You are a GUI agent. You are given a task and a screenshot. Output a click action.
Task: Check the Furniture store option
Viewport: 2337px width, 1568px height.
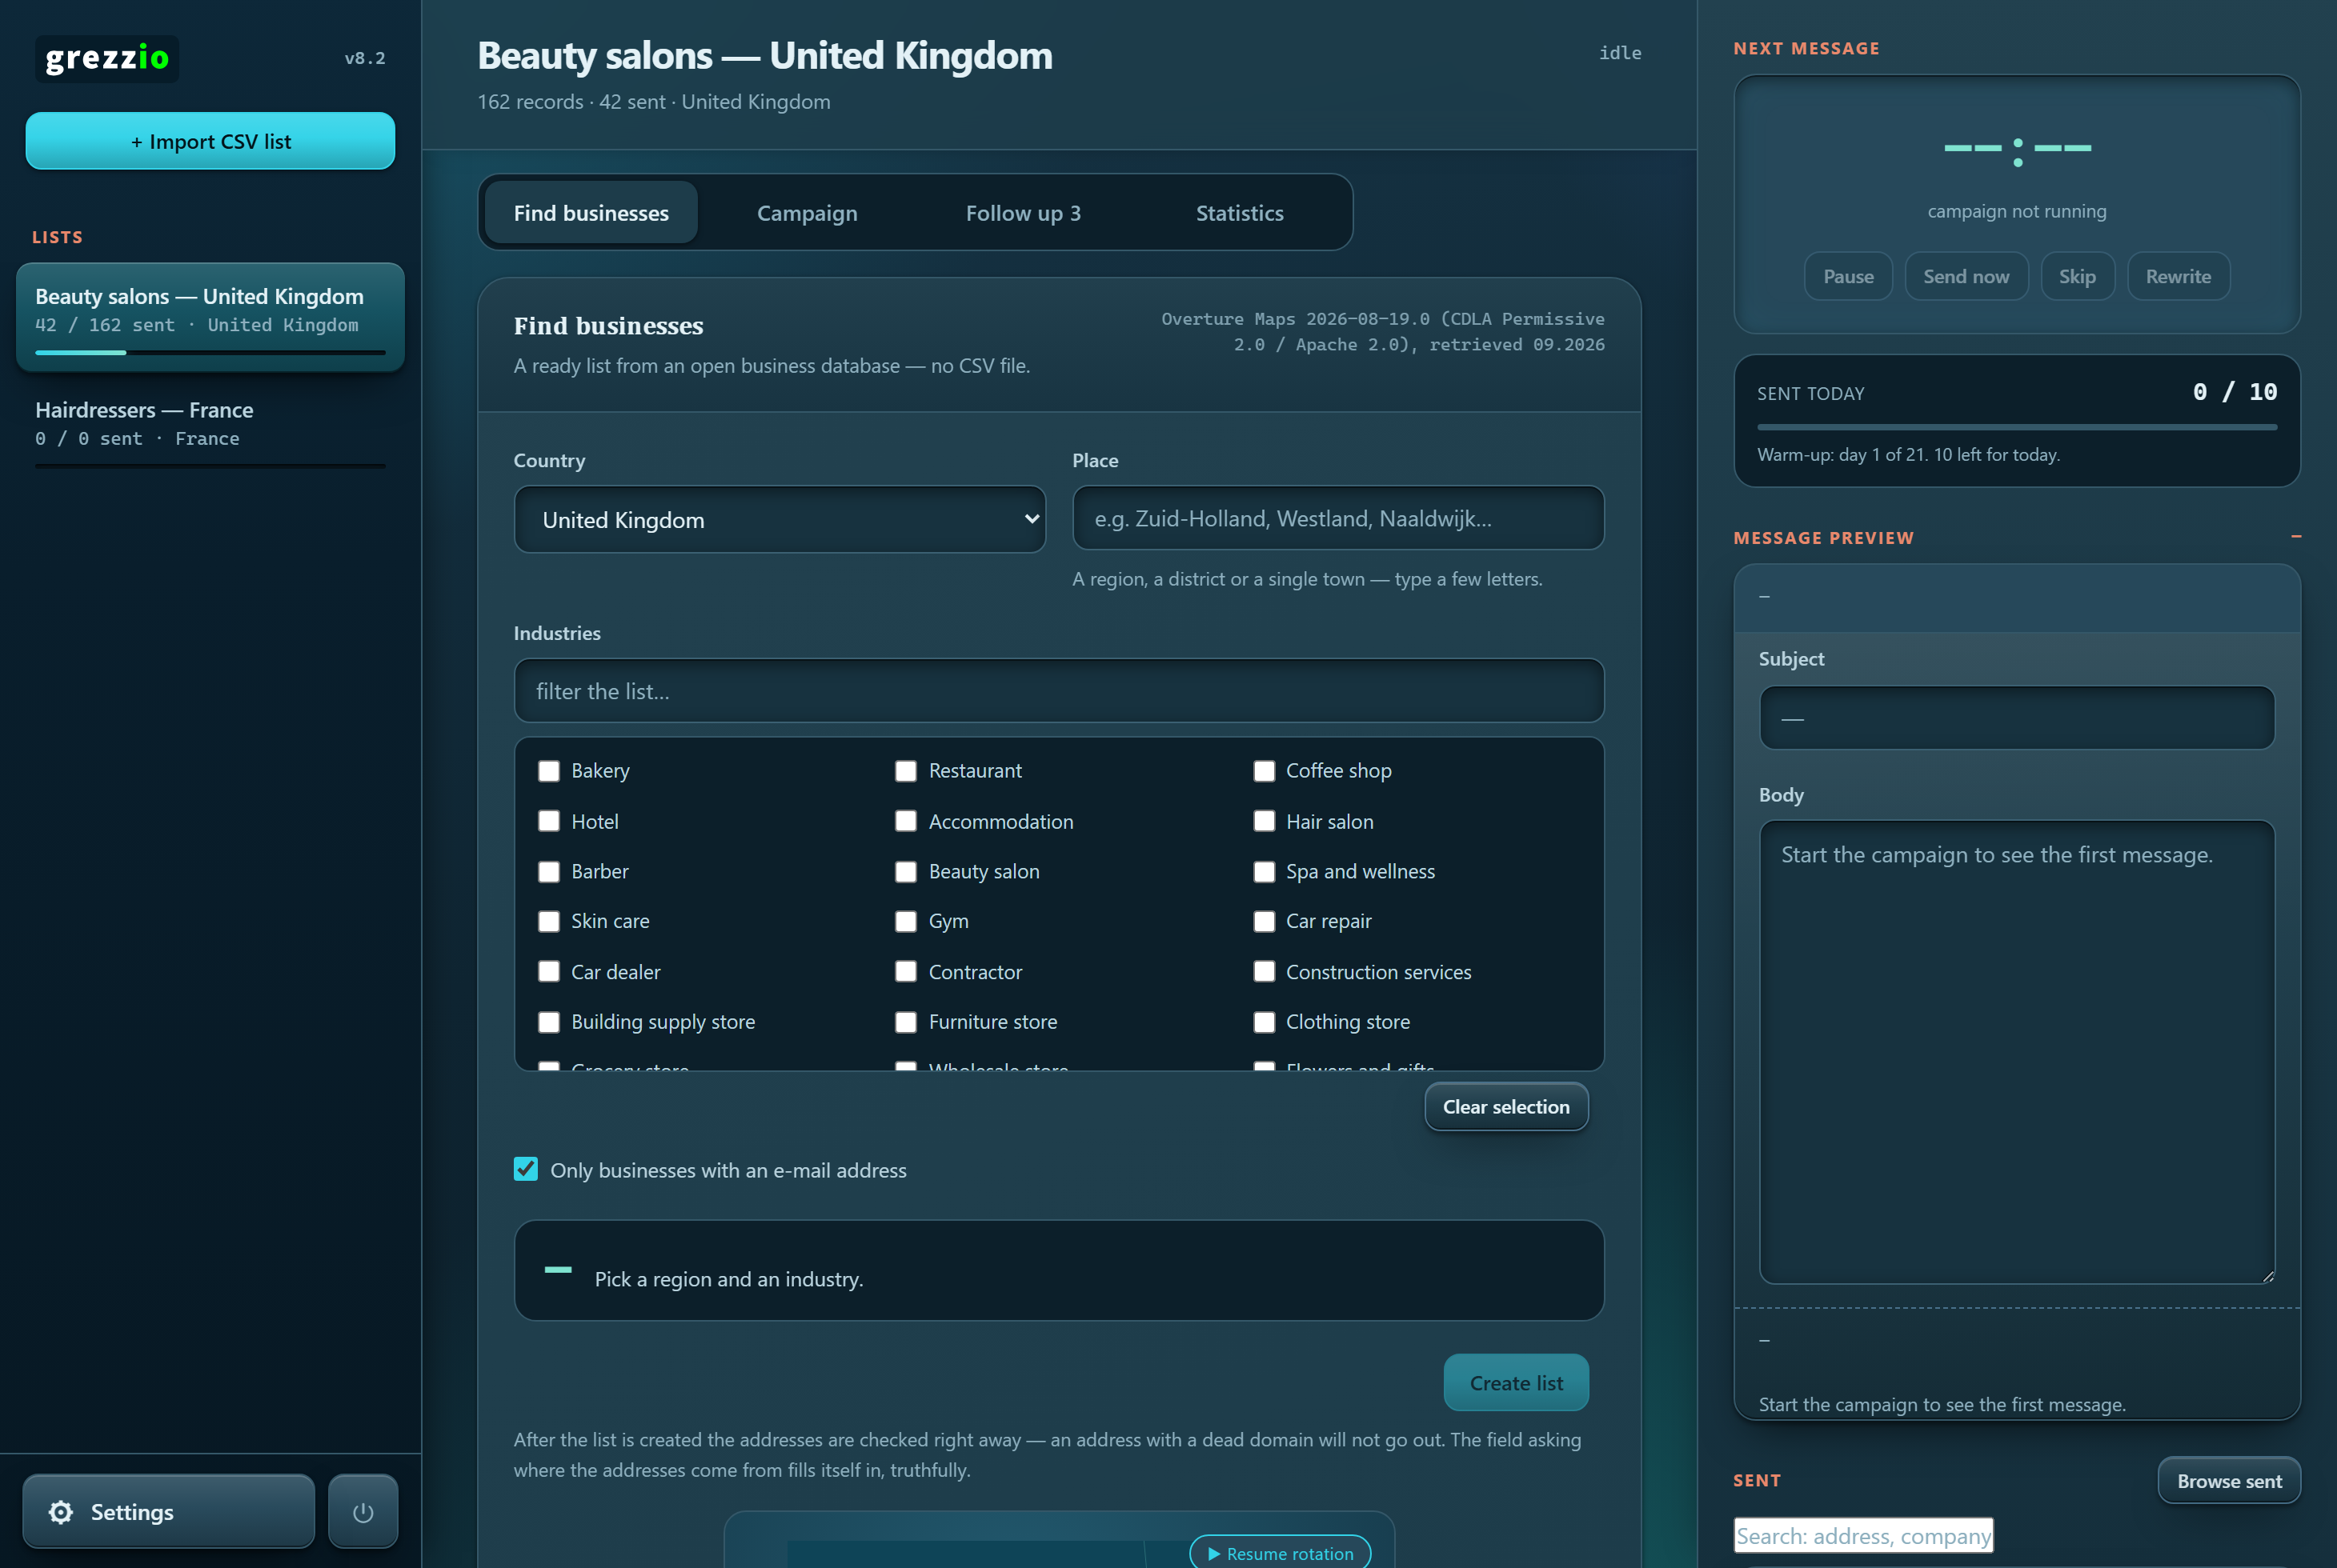point(905,1022)
